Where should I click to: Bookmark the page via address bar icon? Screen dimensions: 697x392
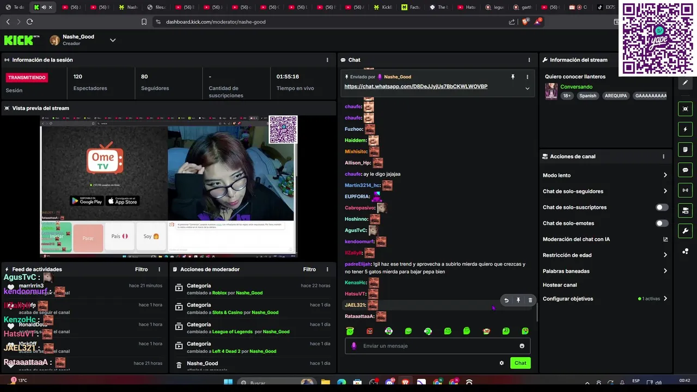pos(144,22)
